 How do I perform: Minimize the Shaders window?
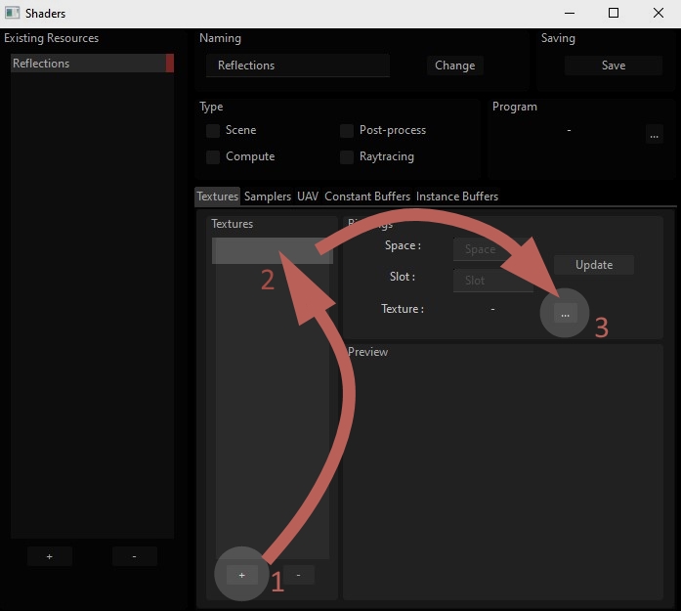tap(570, 13)
